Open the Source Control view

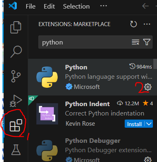click(x=16, y=76)
